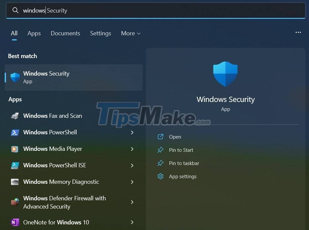Click the magnifying glass search icon

coord(15,10)
